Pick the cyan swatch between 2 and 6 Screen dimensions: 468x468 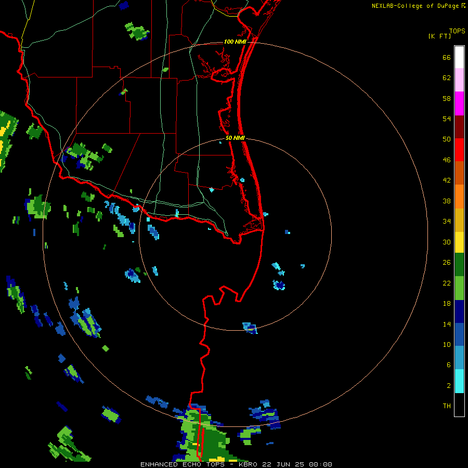point(459,381)
